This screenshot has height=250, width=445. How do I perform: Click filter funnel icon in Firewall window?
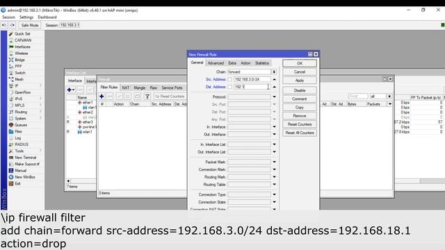click(x=147, y=97)
